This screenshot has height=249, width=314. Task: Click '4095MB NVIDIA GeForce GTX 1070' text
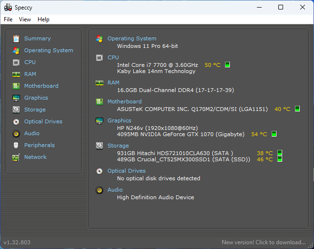tap(181, 134)
